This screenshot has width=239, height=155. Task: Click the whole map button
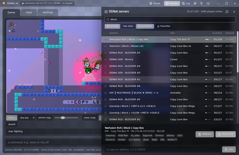point(45,118)
